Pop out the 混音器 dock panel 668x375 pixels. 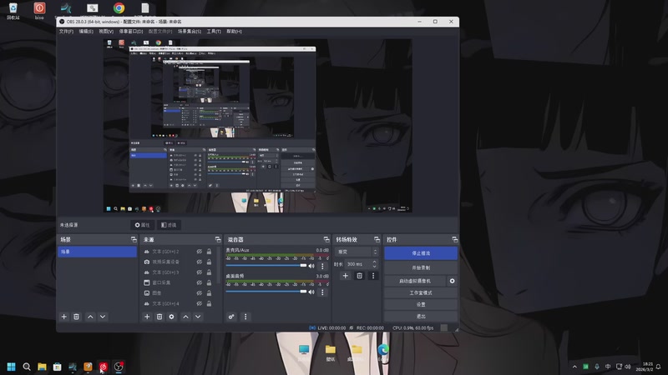pos(326,240)
